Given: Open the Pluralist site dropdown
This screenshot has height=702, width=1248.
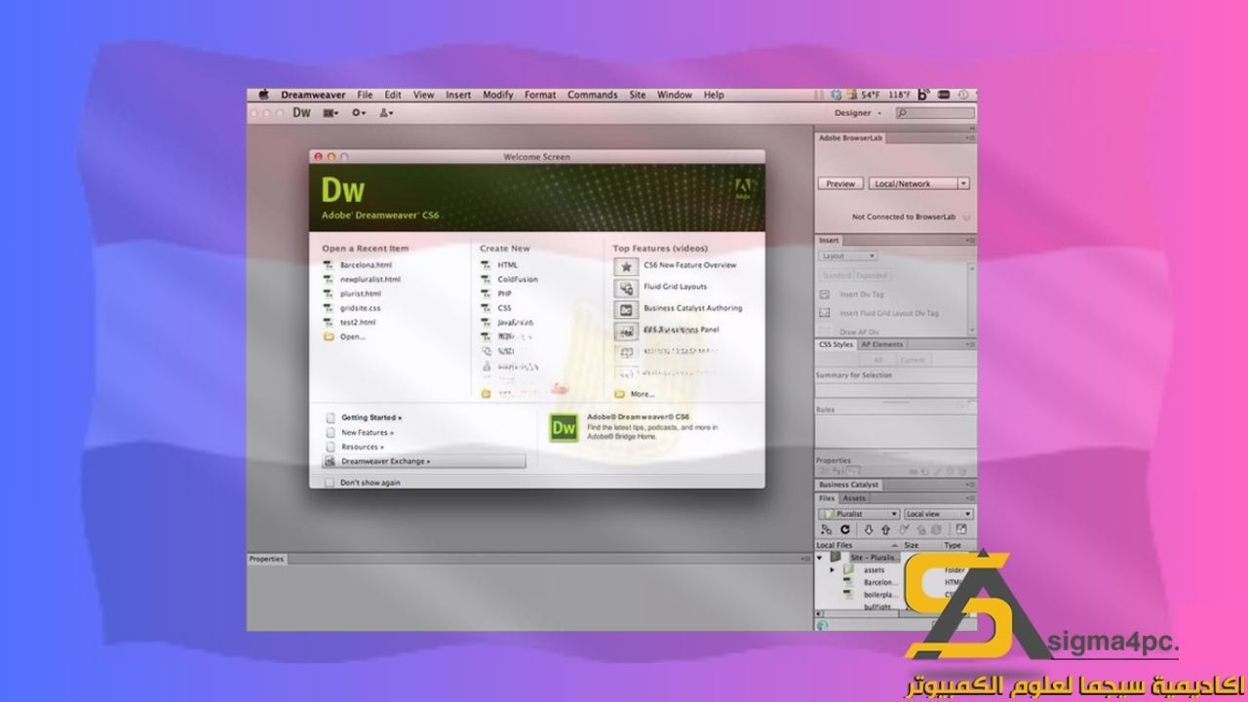Looking at the screenshot, I should 859,514.
